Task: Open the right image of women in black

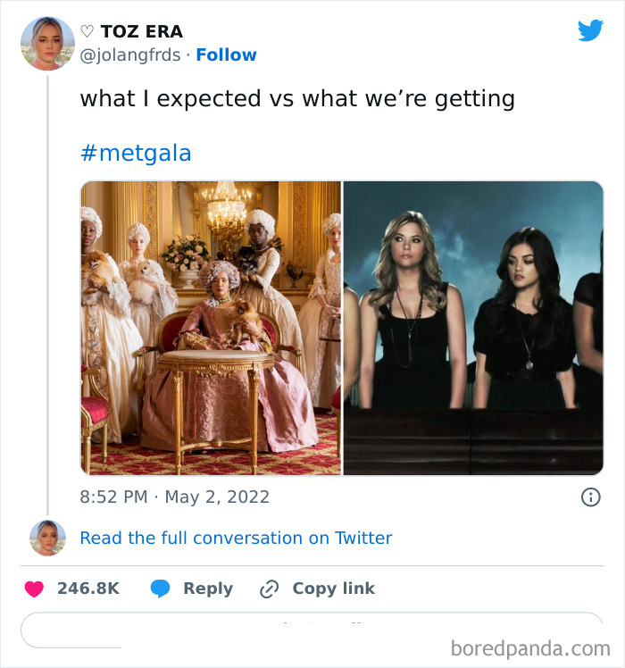Action: (473, 328)
